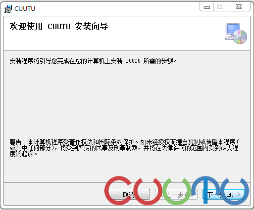This screenshot has height=210, width=254.
Task: Click the computer and CD setup icon
Action: 236,34
